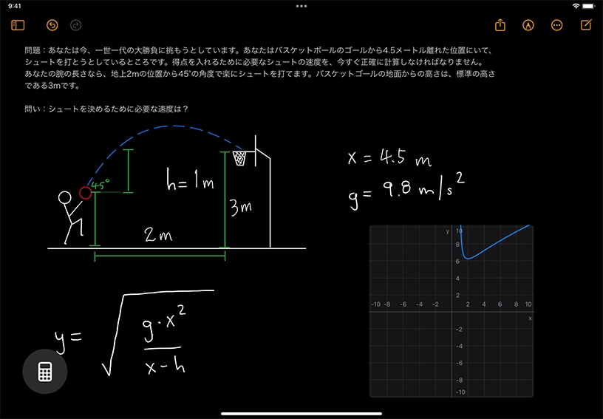603x419 pixels.
Task: Tap the Wi-Fi status icon
Action: pyautogui.click(x=576, y=6)
